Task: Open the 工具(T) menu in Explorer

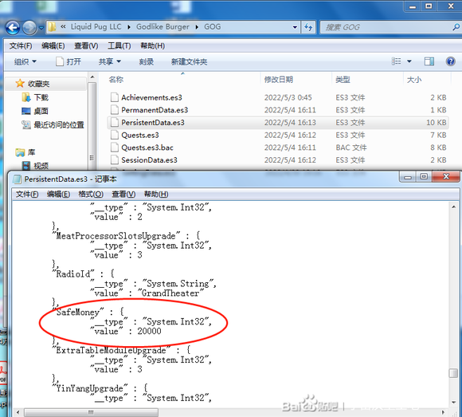Action: 119,45
